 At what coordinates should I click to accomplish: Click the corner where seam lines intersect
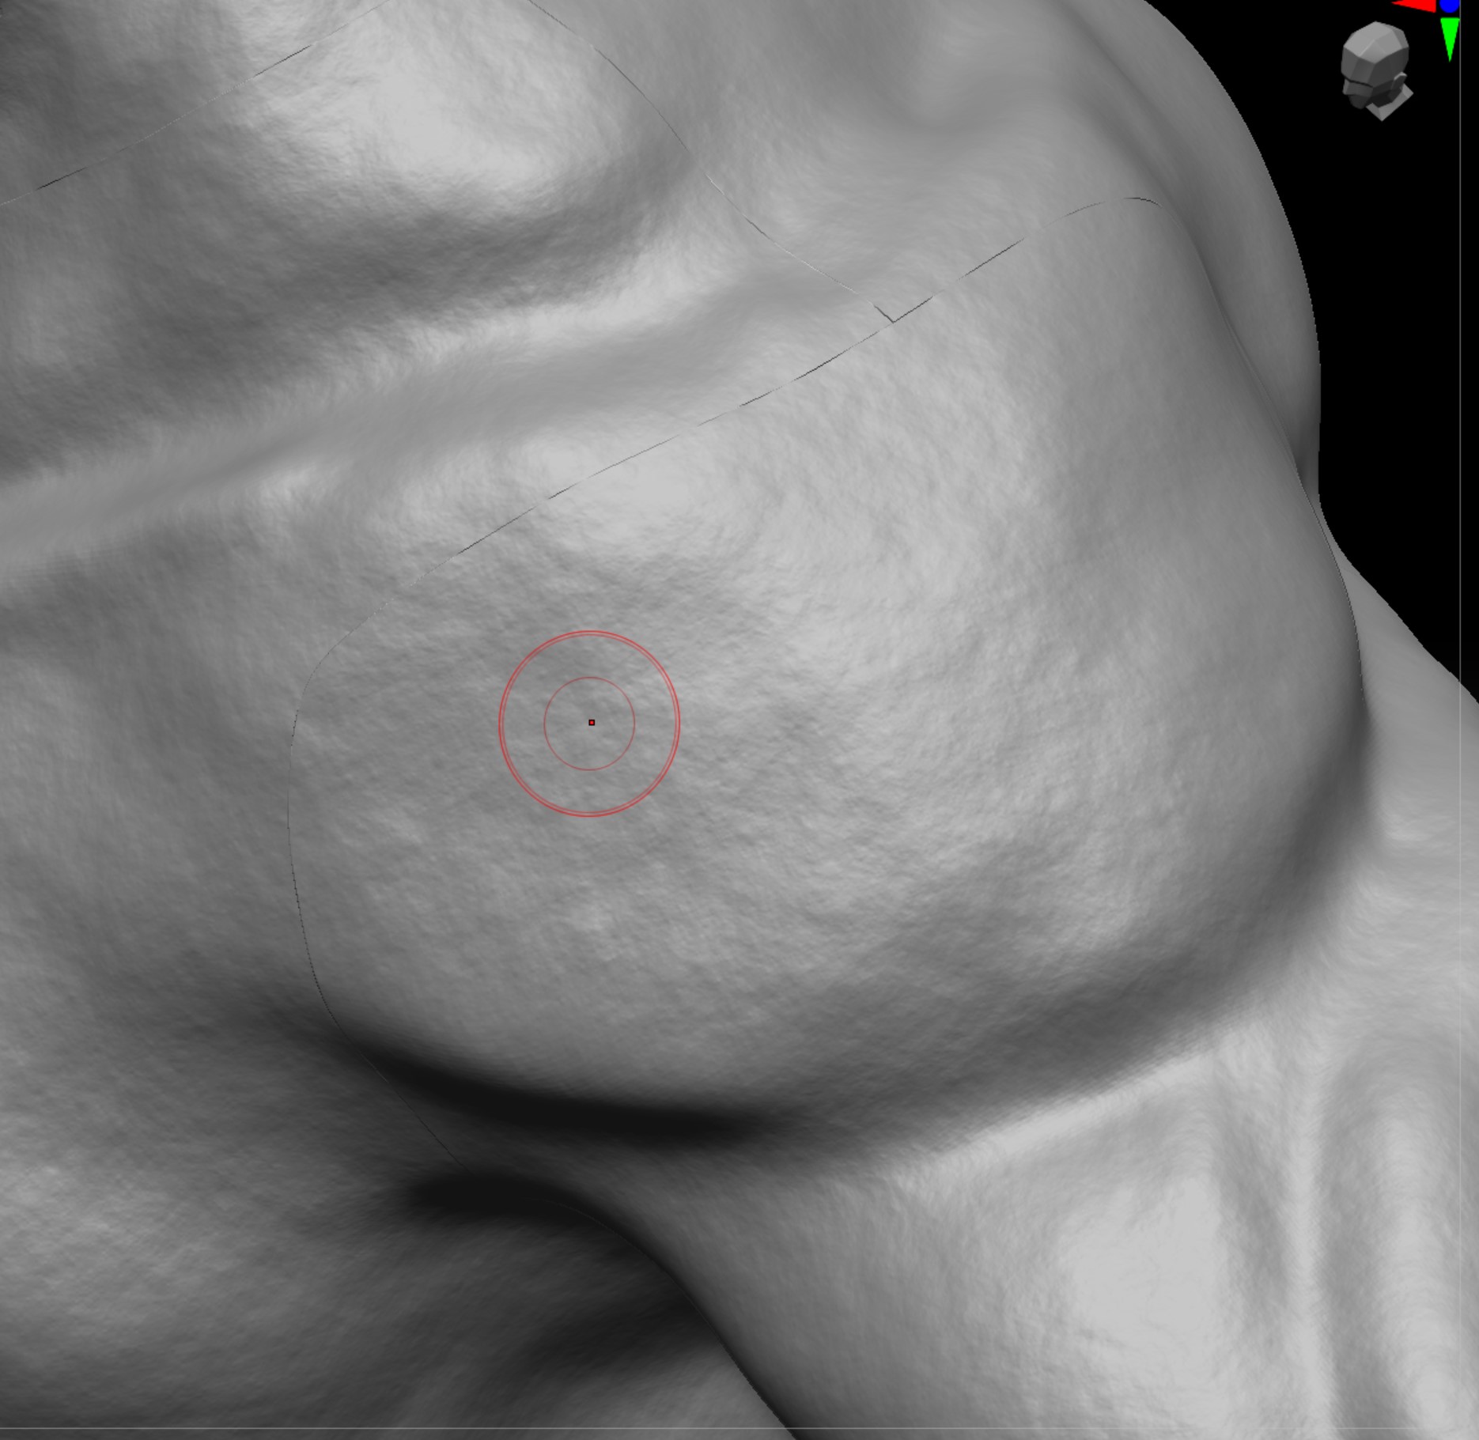click(893, 320)
